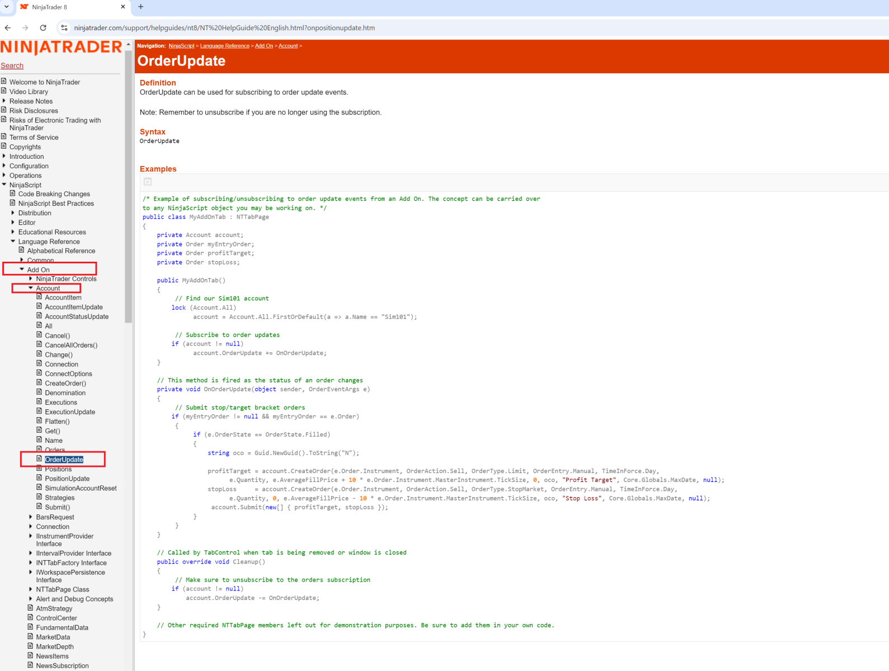Image resolution: width=889 pixels, height=671 pixels.
Task: Click the page icon beside MarketDepth
Action: (31, 646)
